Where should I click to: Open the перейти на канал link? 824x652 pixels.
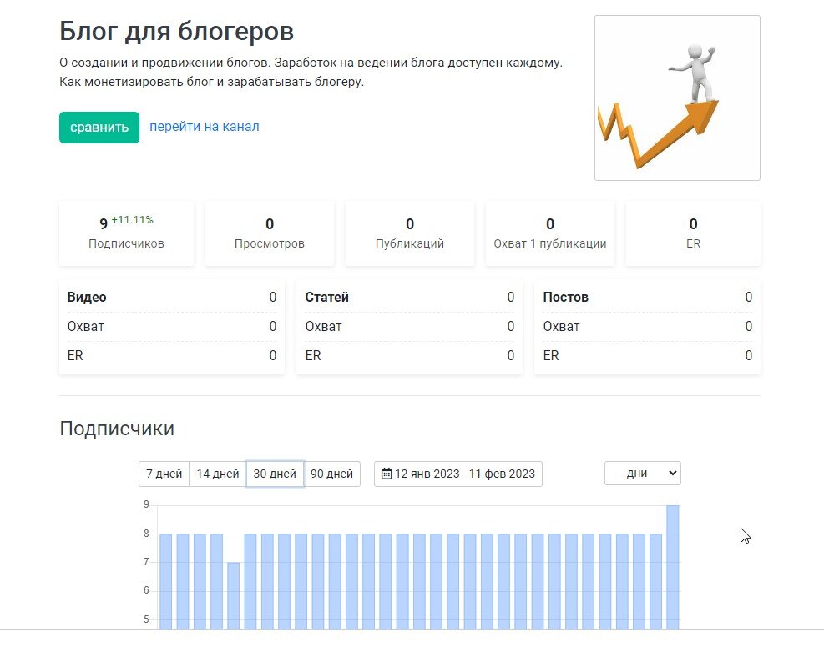205,127
